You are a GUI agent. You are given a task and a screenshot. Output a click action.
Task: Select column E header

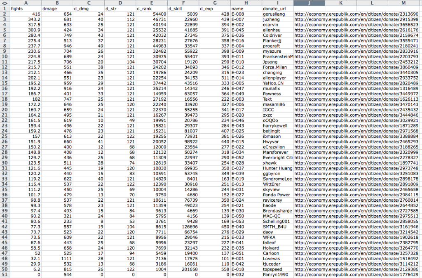click(x=151, y=2)
